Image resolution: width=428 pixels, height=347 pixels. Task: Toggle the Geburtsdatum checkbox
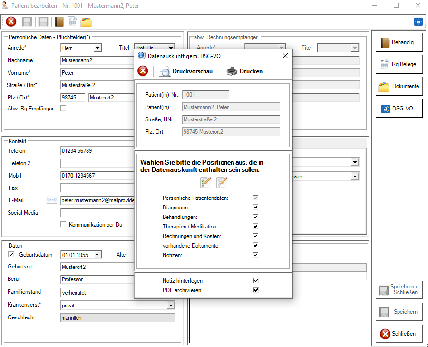tap(11, 254)
